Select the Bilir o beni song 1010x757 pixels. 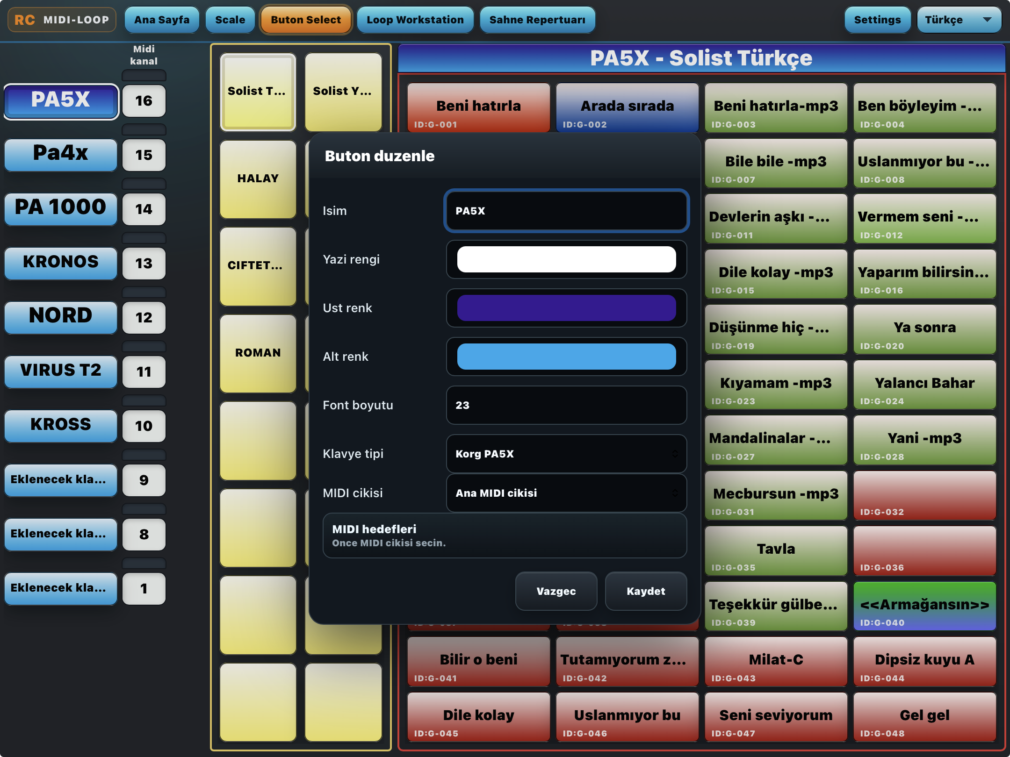click(x=478, y=662)
